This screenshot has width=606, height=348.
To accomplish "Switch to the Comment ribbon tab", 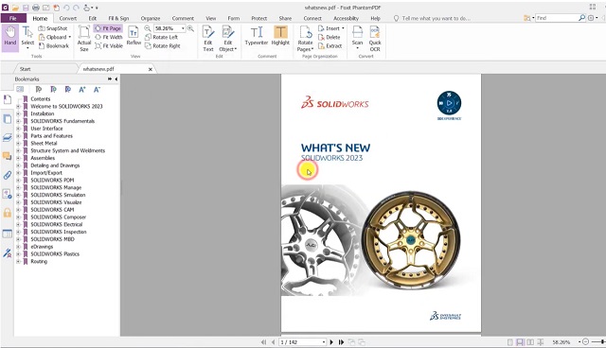I will pos(183,18).
